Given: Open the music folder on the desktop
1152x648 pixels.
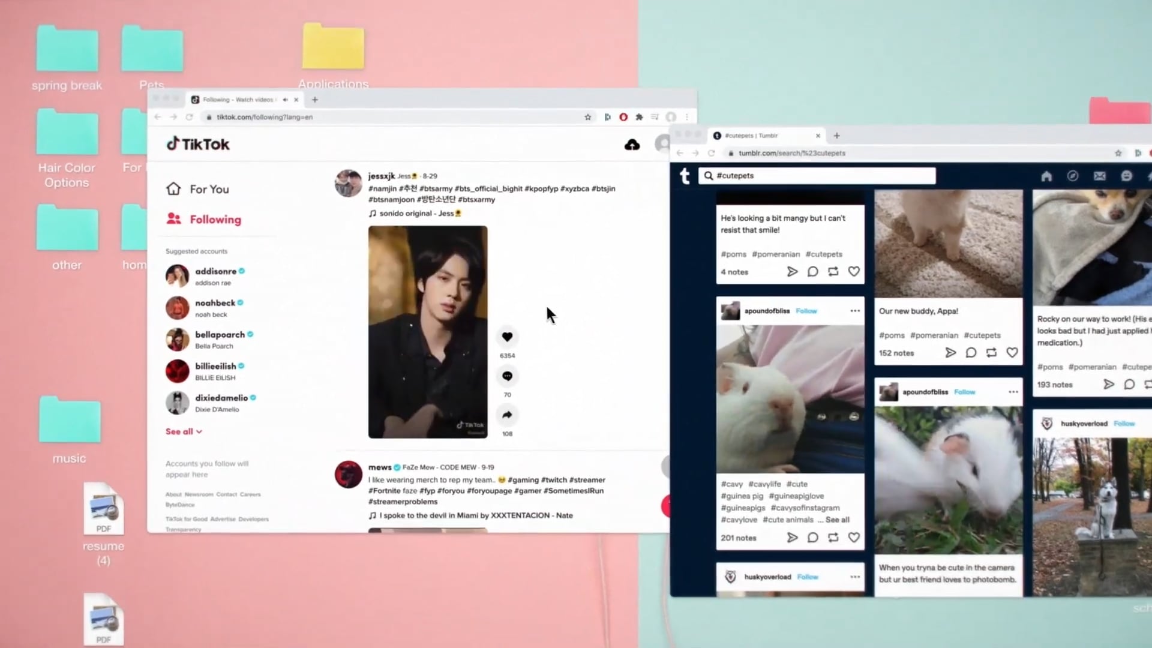Looking at the screenshot, I should 70,430.
